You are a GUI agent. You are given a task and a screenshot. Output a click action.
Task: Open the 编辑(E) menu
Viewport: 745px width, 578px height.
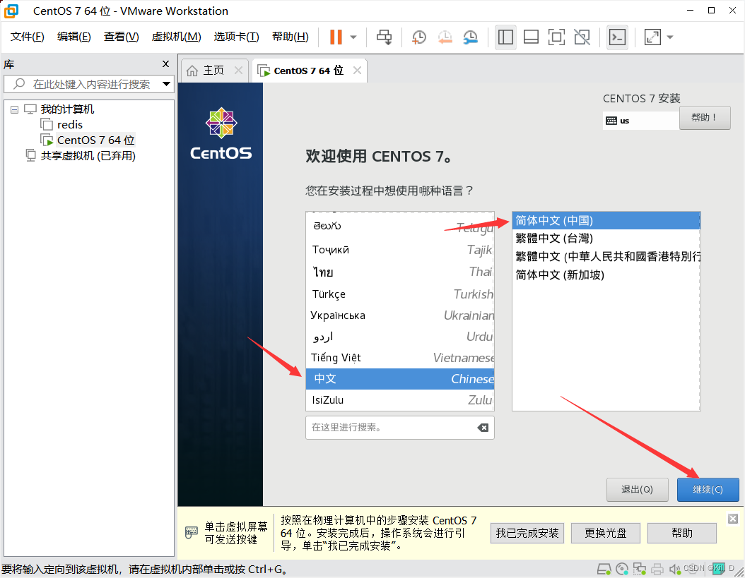74,37
